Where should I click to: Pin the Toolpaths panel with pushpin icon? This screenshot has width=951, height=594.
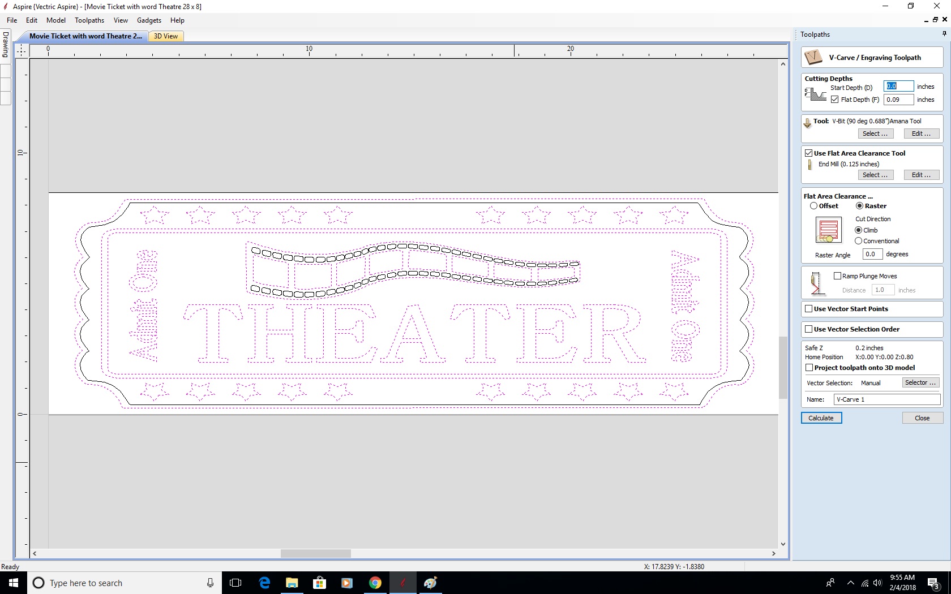coord(944,34)
